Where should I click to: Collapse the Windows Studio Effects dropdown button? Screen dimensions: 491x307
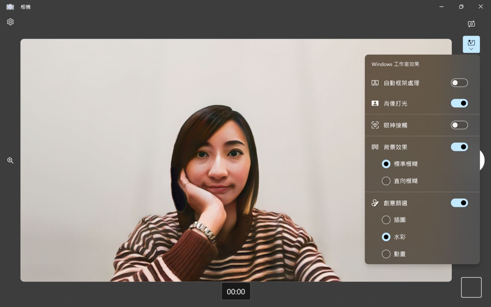pos(471,44)
